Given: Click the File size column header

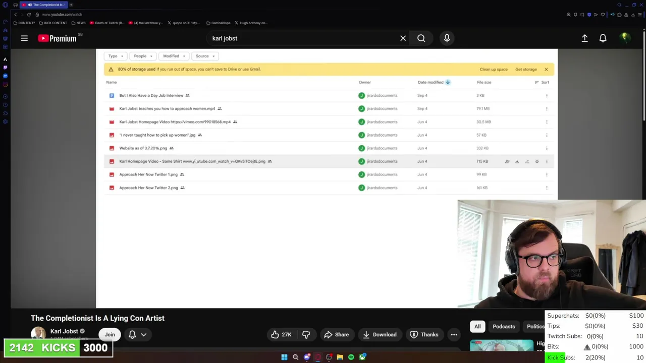Looking at the screenshot, I should (484, 82).
